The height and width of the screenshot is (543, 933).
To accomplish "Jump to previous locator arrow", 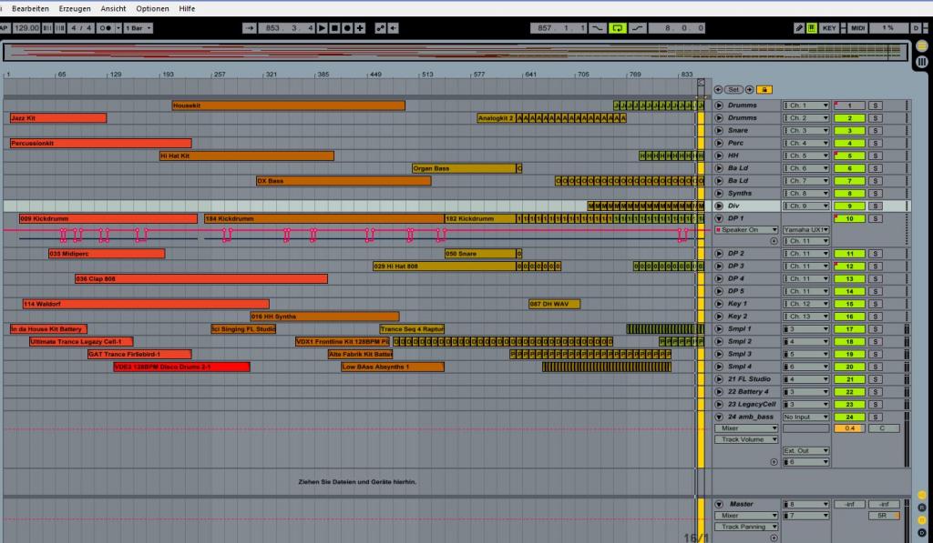I will pos(718,90).
